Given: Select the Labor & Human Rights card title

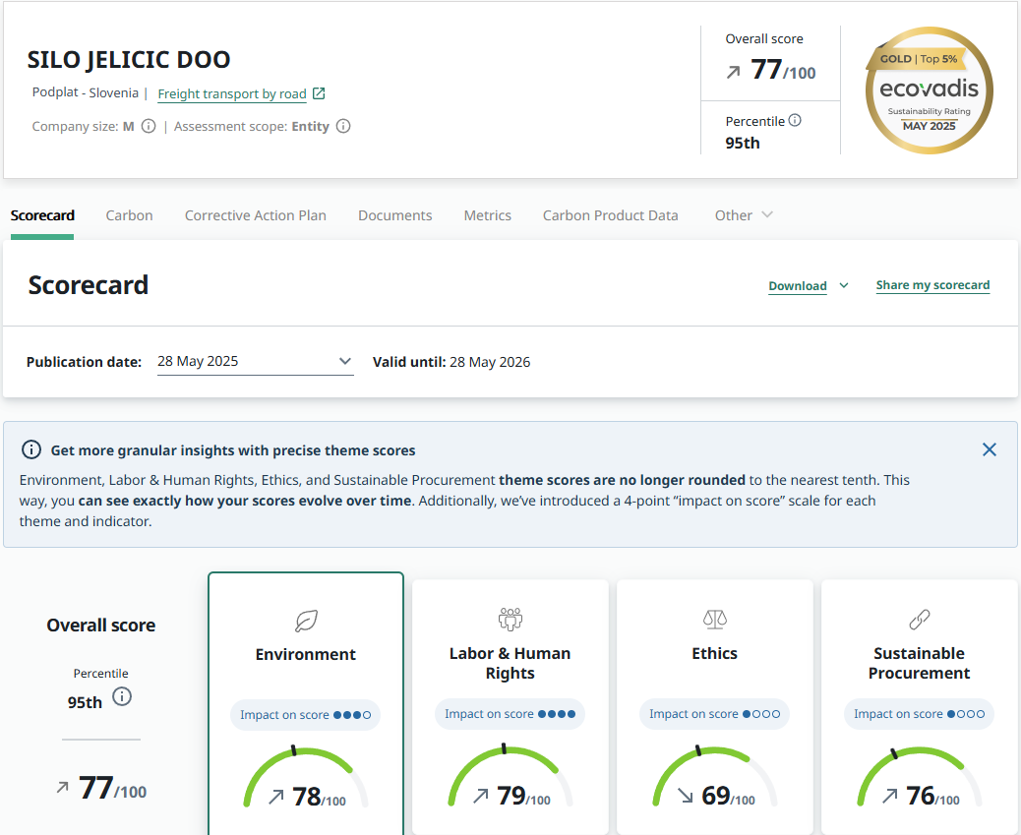Looking at the screenshot, I should (510, 663).
